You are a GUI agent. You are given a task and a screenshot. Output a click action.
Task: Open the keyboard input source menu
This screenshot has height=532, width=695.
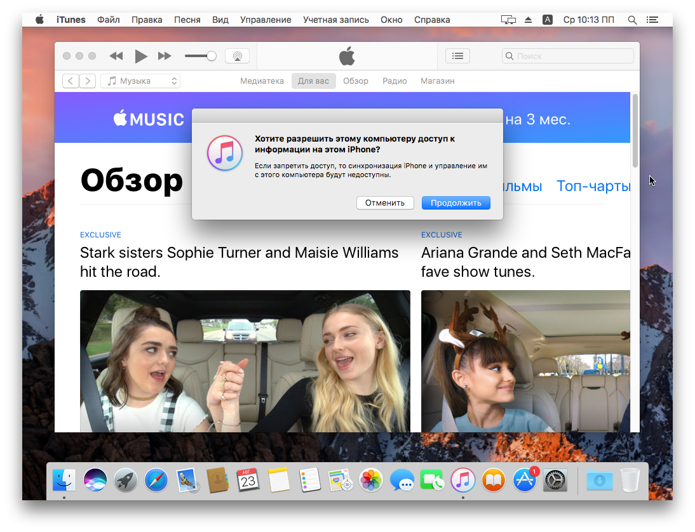pyautogui.click(x=548, y=20)
